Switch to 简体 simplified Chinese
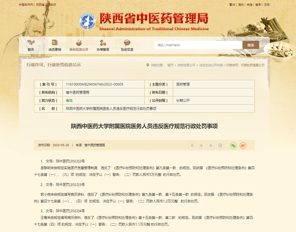Viewport: 296px width, 232px height. 241,4
